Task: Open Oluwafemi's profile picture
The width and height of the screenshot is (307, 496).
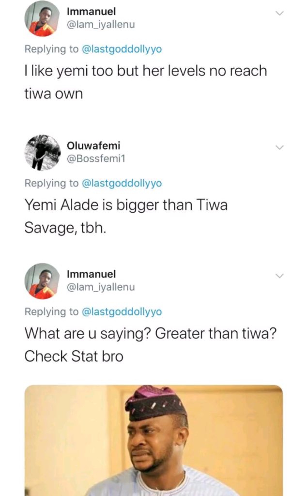Action: [x=42, y=153]
